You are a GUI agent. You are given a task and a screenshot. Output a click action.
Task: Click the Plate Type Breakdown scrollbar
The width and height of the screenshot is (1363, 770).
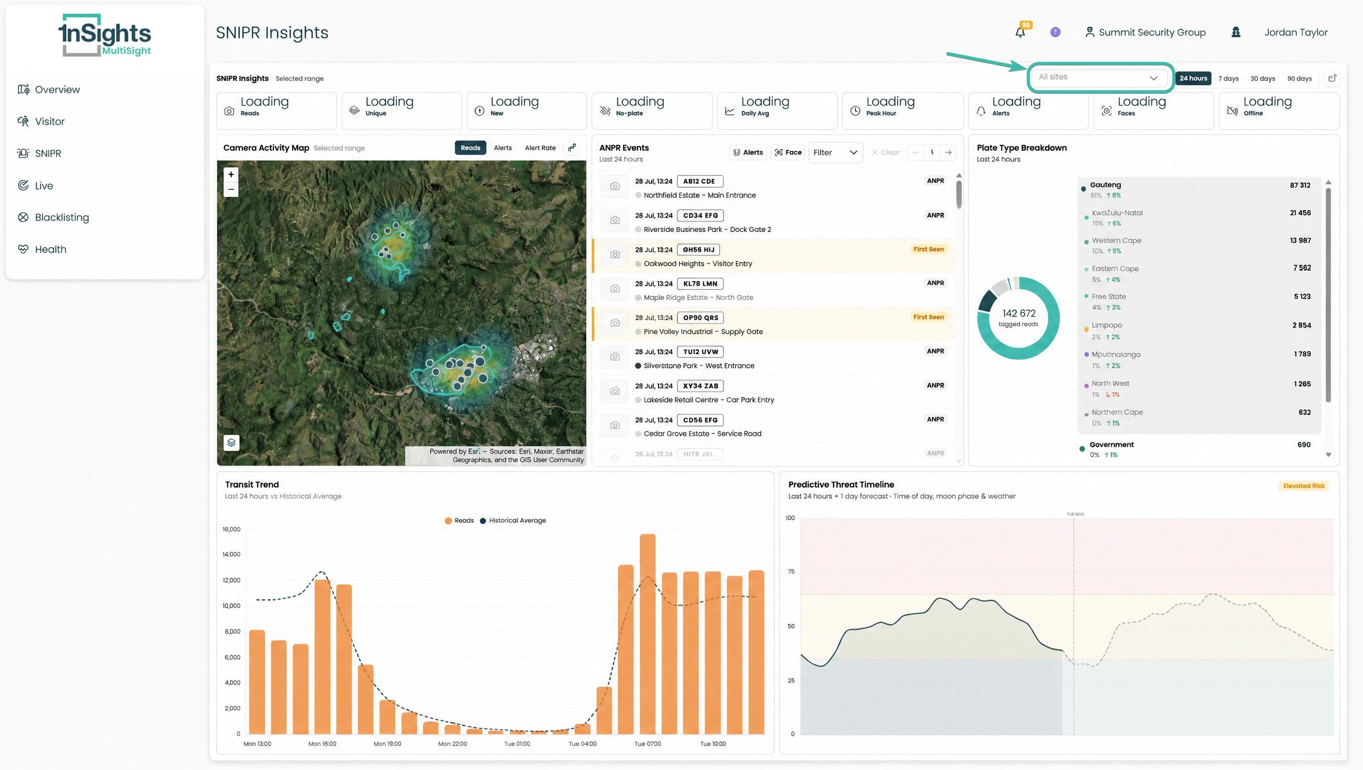point(1328,294)
